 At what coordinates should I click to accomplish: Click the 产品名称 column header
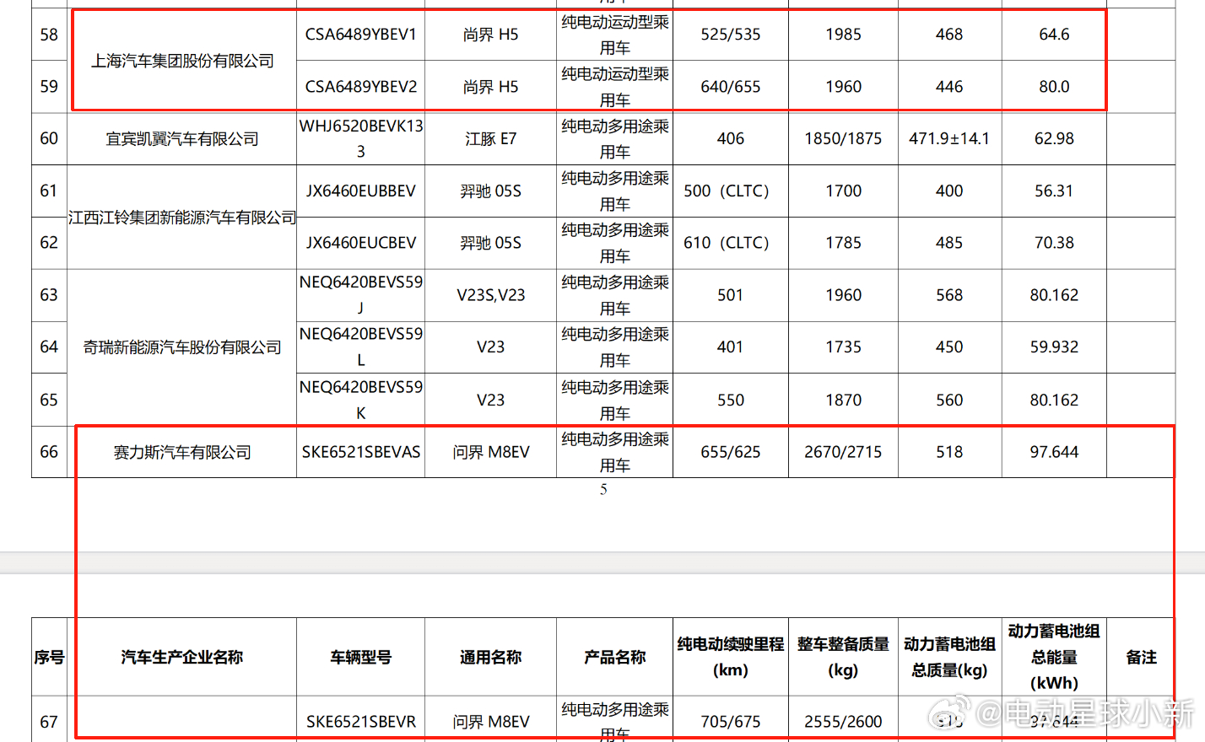click(x=614, y=657)
